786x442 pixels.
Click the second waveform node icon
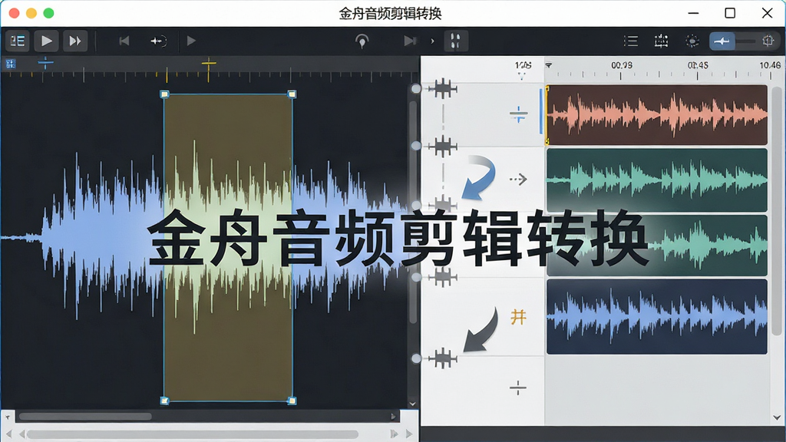tap(443, 147)
